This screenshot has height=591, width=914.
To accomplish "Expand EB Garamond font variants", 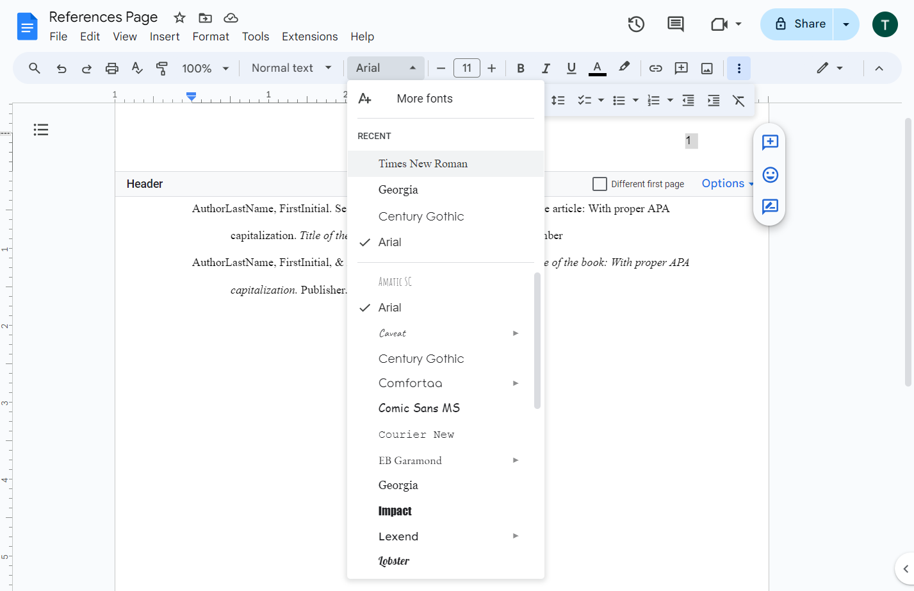I will point(516,460).
